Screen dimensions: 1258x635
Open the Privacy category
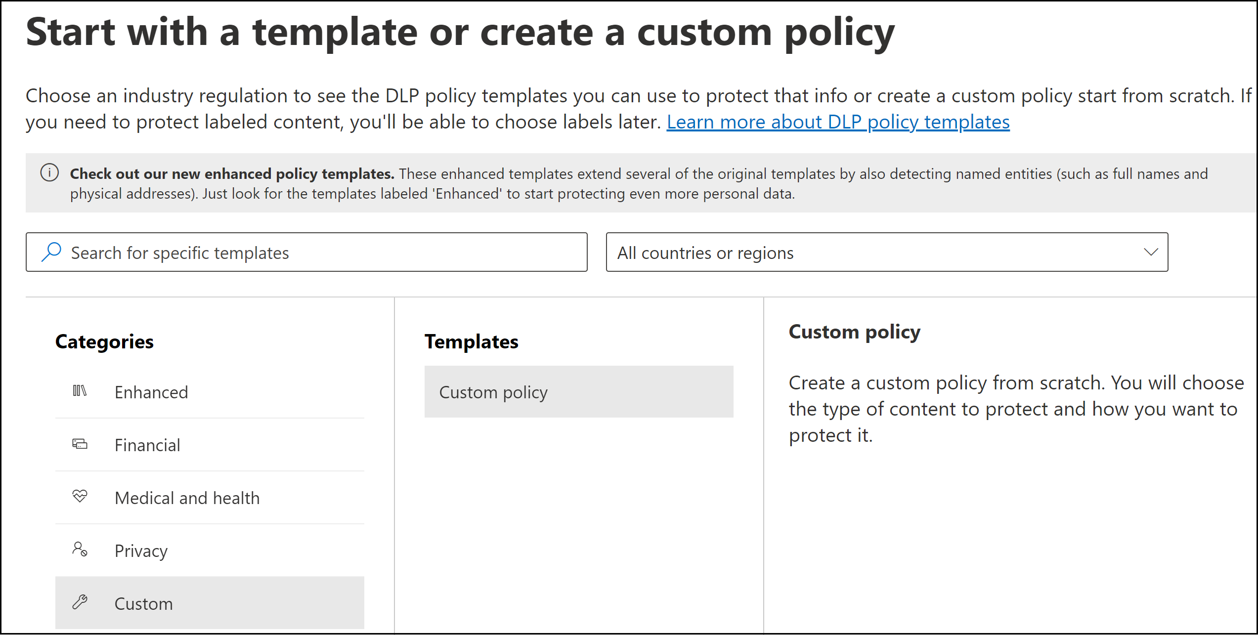pyautogui.click(x=141, y=551)
